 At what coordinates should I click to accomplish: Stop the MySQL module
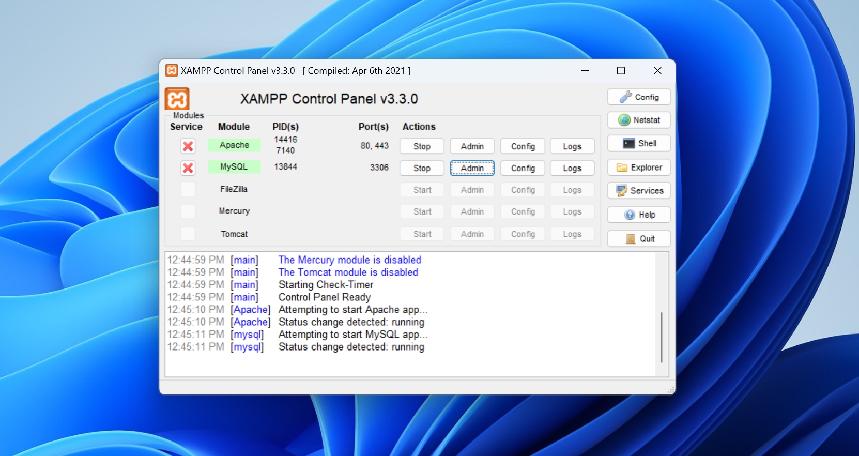tap(422, 168)
